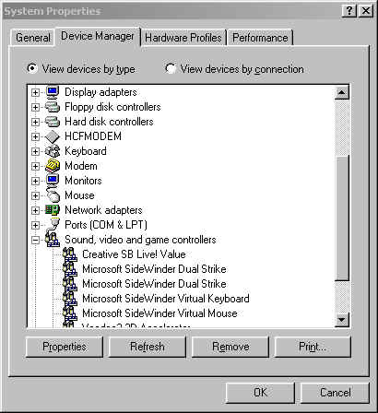This screenshot has height=413, width=378.
Task: Select Microsoft SideWinder Virtual Mouse text
Action: pos(159,313)
